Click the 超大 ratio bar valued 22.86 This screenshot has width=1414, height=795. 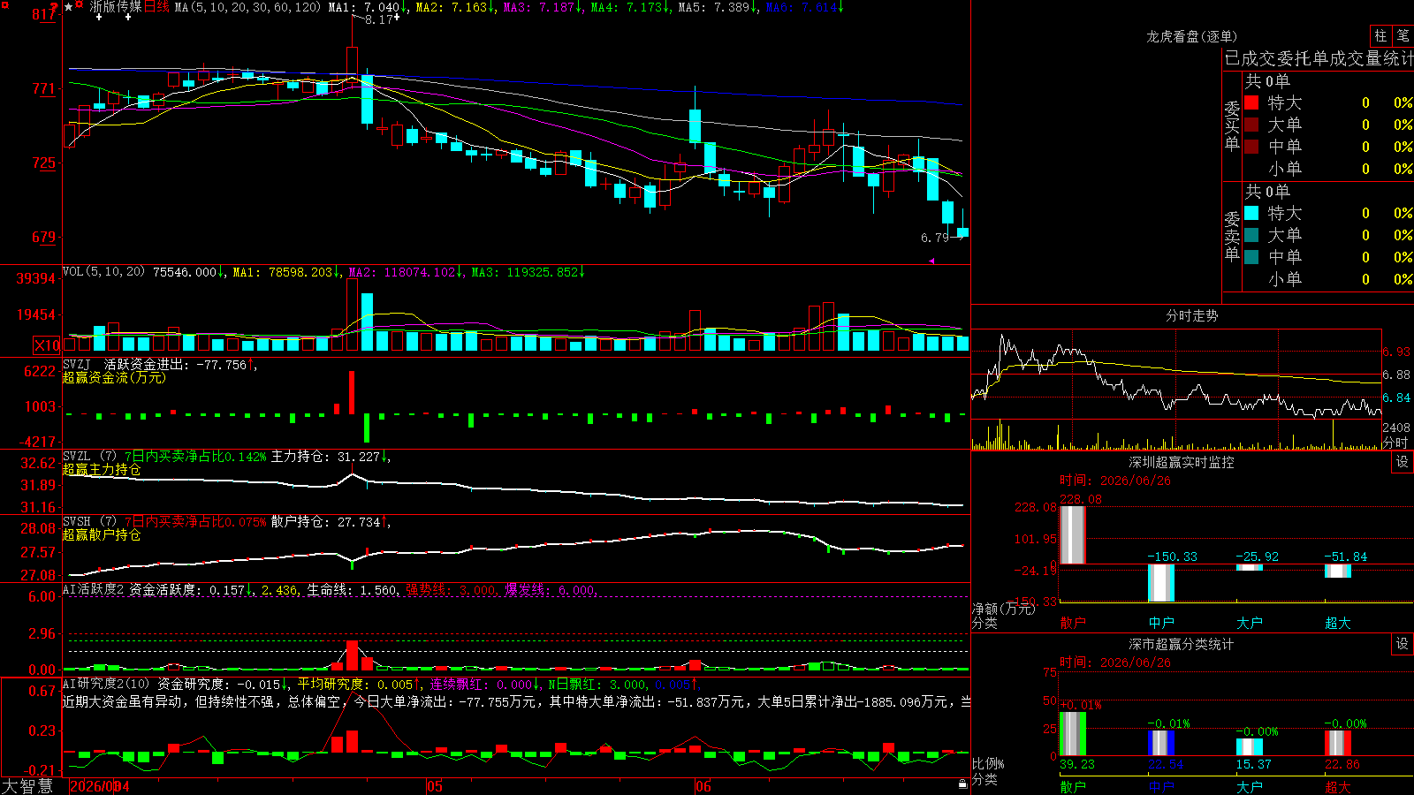coord(1337,743)
